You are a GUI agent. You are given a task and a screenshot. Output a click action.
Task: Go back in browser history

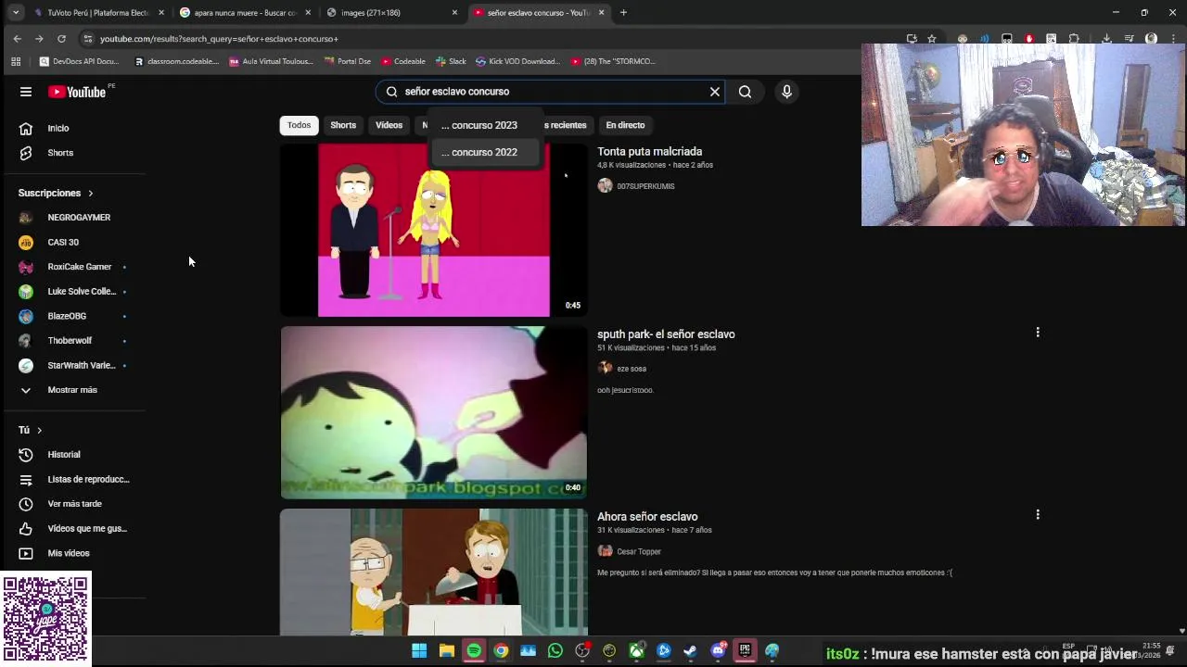pos(17,39)
